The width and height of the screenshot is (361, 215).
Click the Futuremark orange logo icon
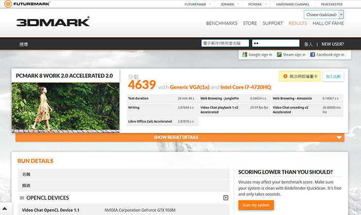coord(8,4)
